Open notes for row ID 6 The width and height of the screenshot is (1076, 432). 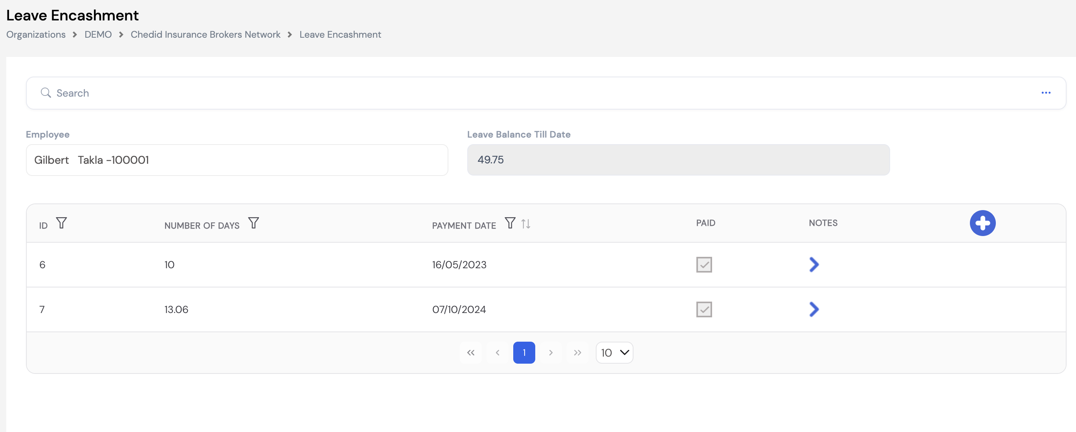tap(814, 265)
